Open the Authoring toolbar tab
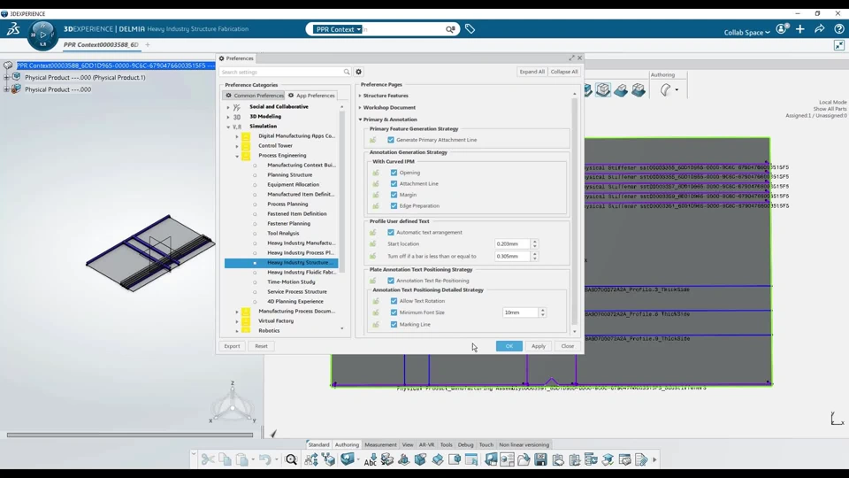 [347, 444]
